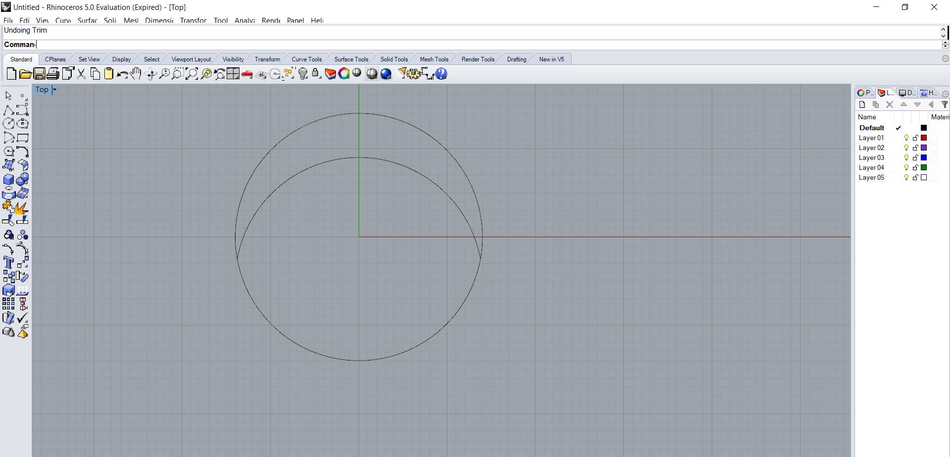Screen dimensions: 950x457
Task: Change the Layer 01 red color swatch
Action: point(923,138)
